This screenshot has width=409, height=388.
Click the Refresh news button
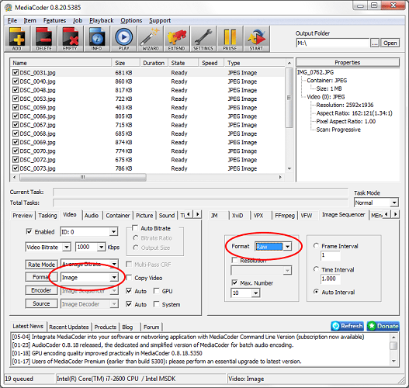tap(348, 326)
